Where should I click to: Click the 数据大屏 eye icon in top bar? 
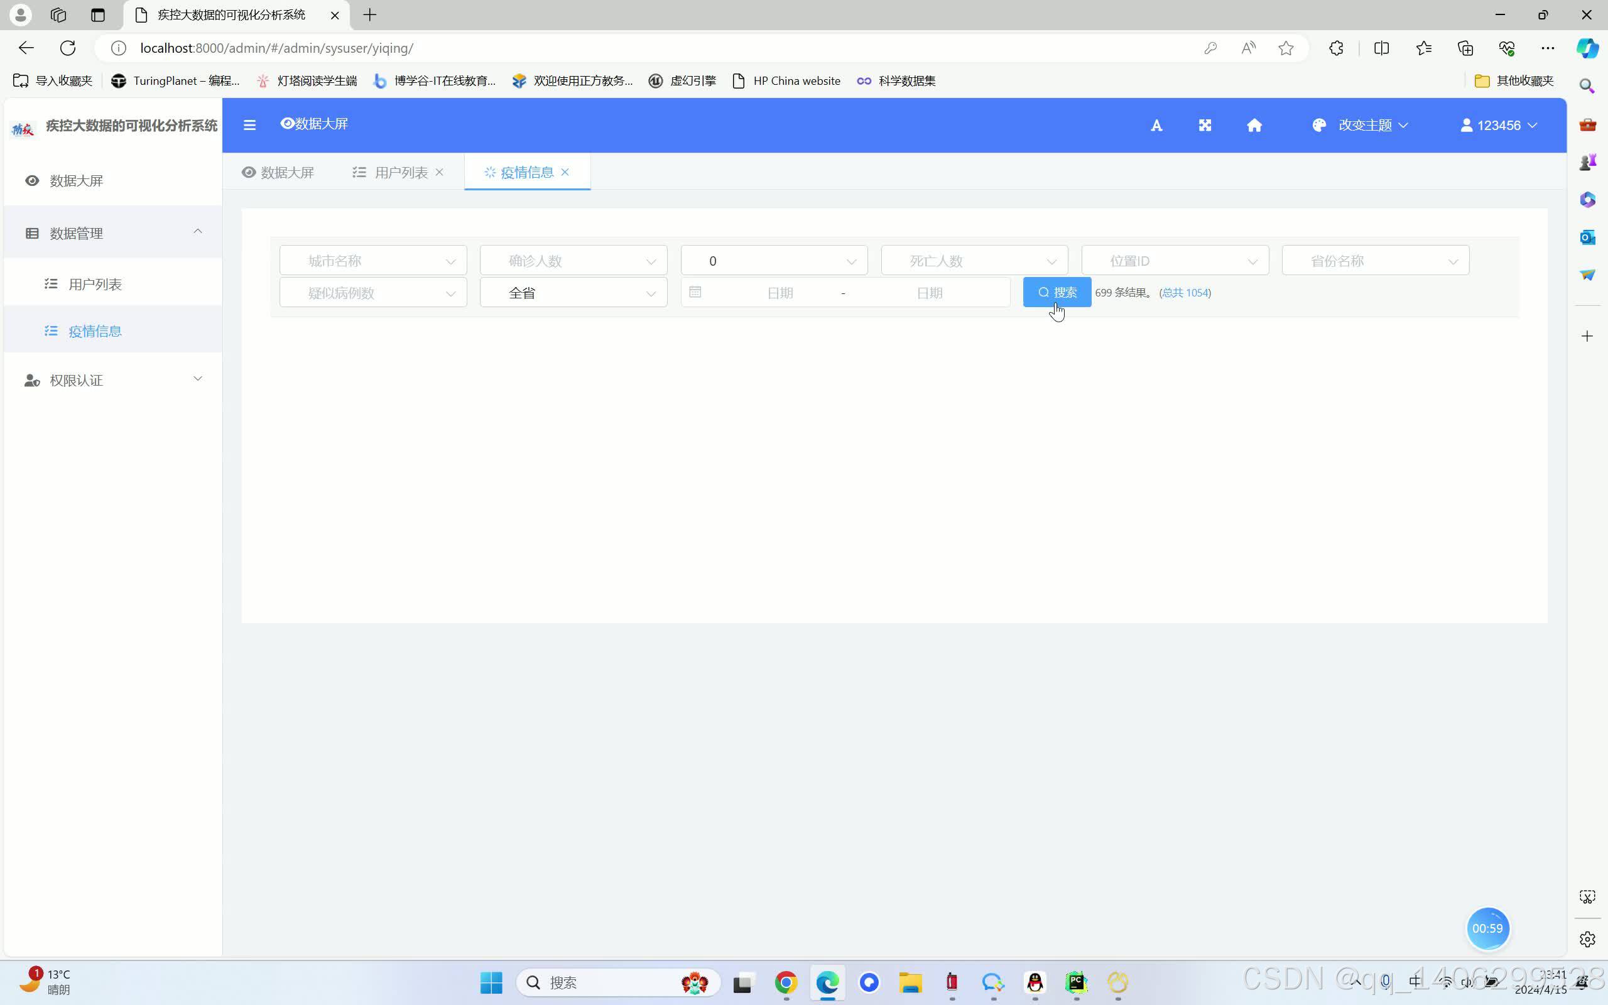click(x=287, y=123)
